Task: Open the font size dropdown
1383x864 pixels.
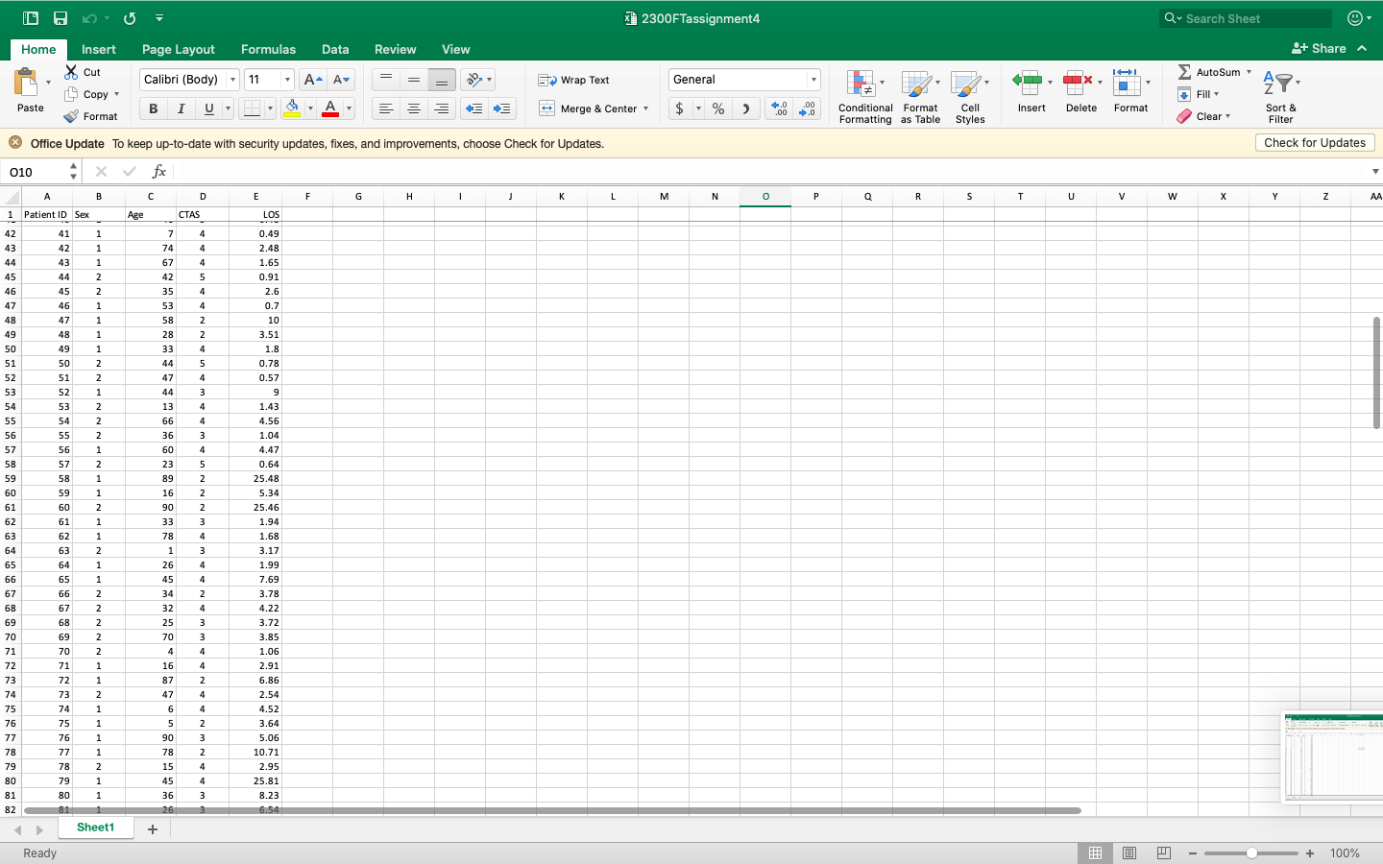Action: (287, 80)
